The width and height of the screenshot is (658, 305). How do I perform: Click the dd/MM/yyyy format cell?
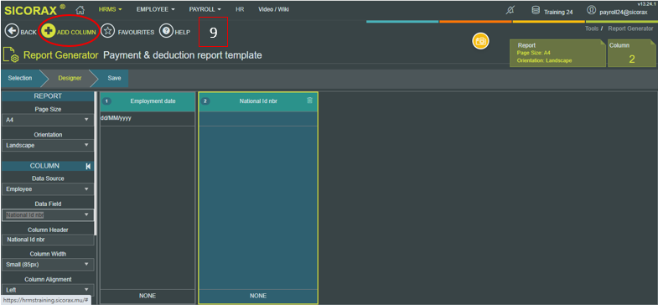[148, 119]
